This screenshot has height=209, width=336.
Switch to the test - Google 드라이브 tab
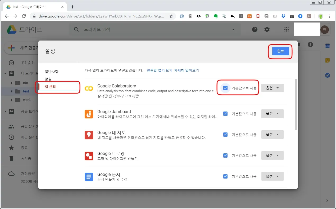(35, 7)
